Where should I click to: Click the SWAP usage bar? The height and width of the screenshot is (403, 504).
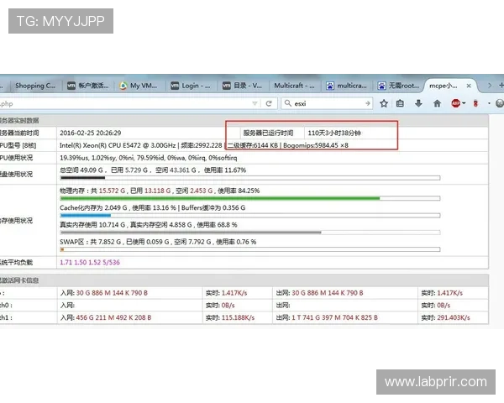click(249, 249)
